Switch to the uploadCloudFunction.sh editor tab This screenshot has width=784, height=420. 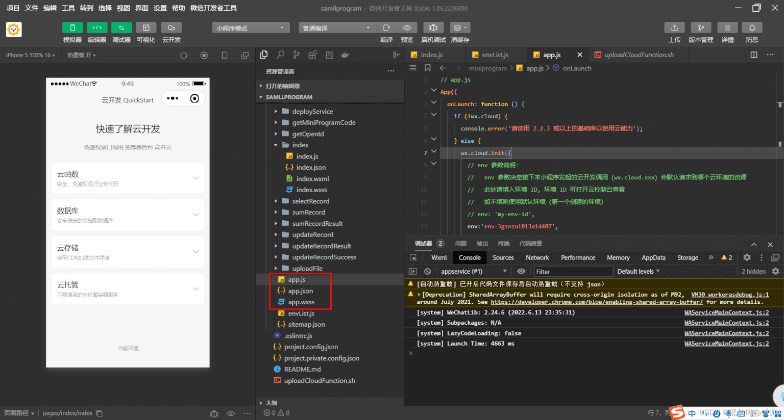pos(639,55)
